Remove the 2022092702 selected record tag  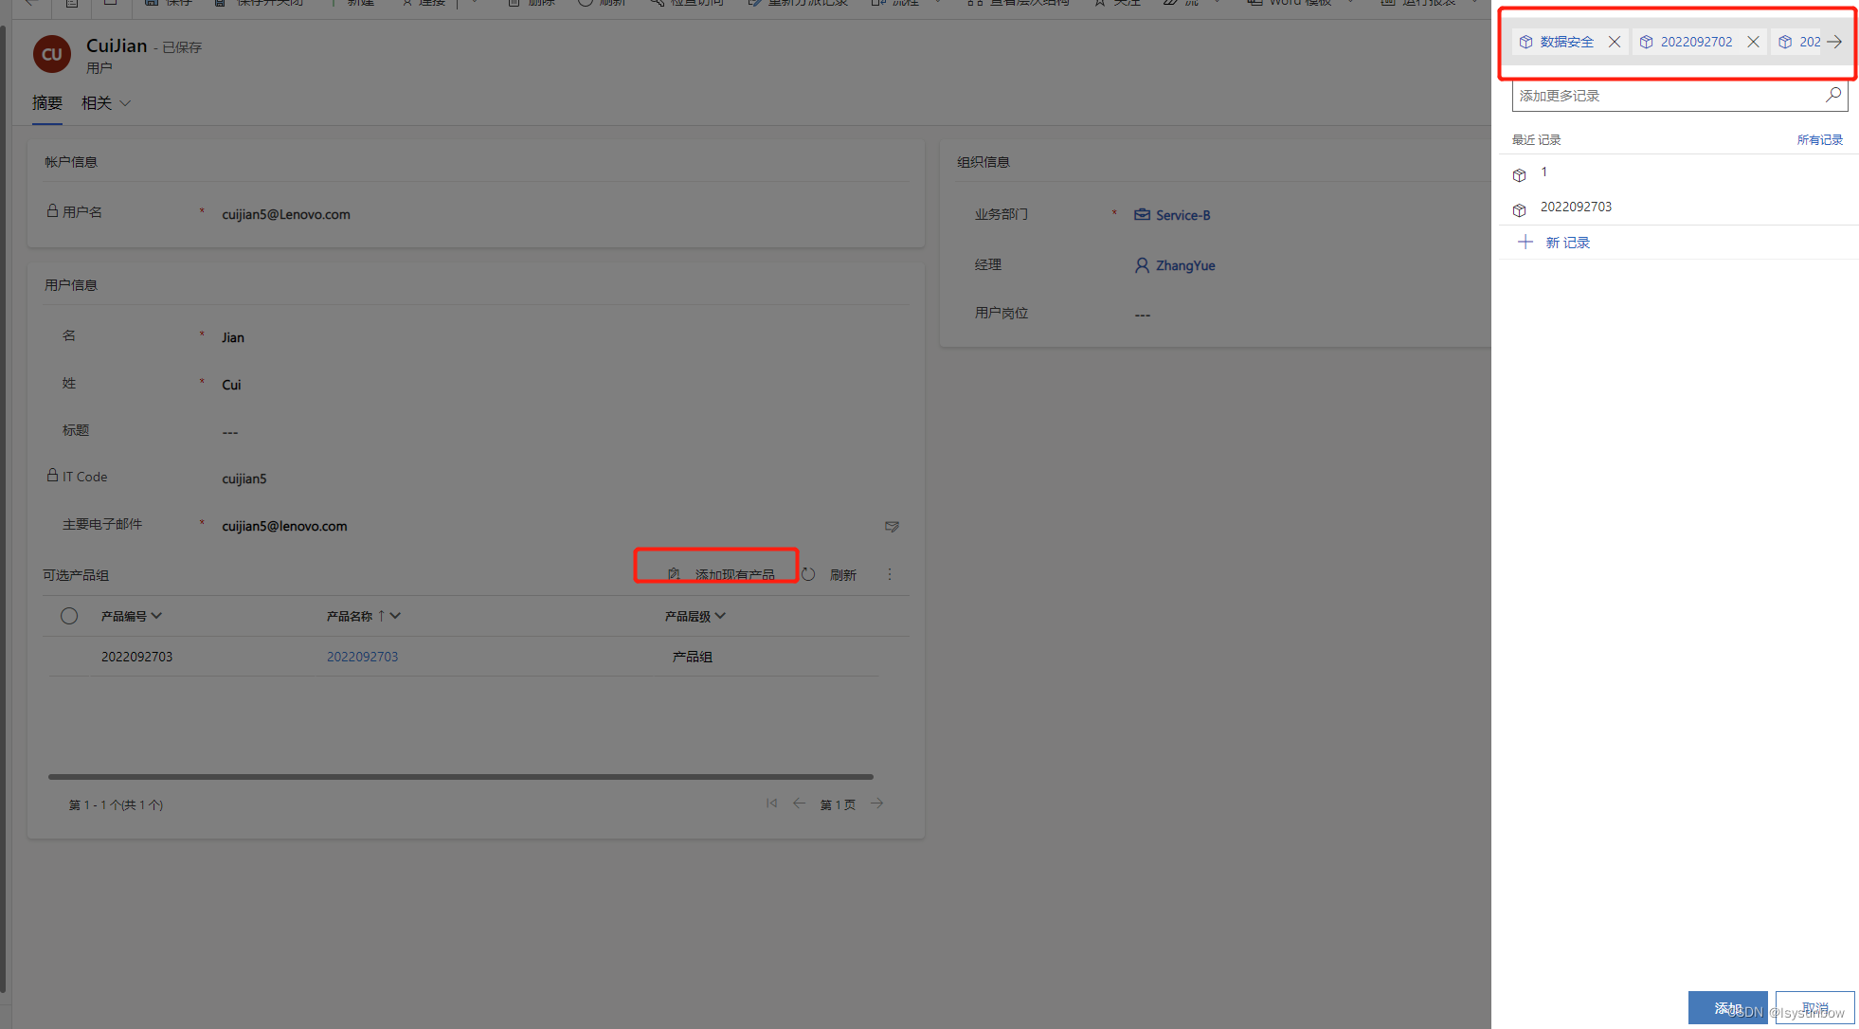point(1753,42)
